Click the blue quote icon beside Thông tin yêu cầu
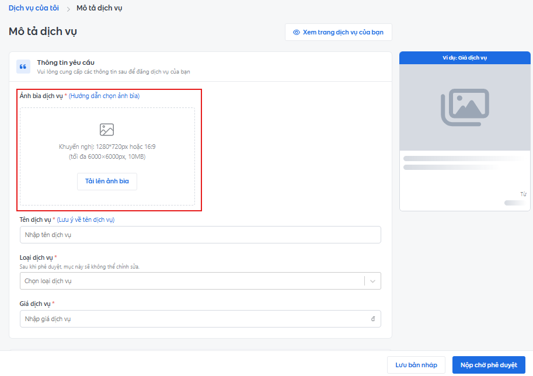533x376 pixels. tap(23, 67)
